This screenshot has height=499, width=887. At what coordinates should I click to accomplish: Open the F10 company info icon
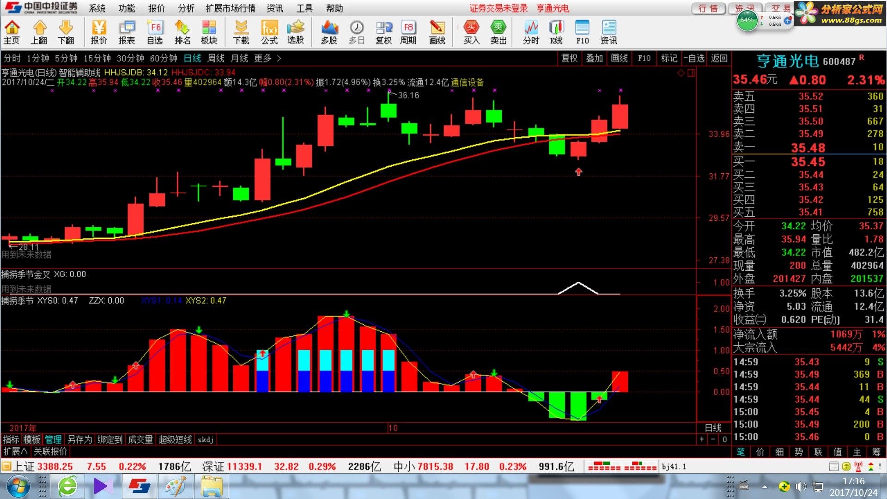583,32
